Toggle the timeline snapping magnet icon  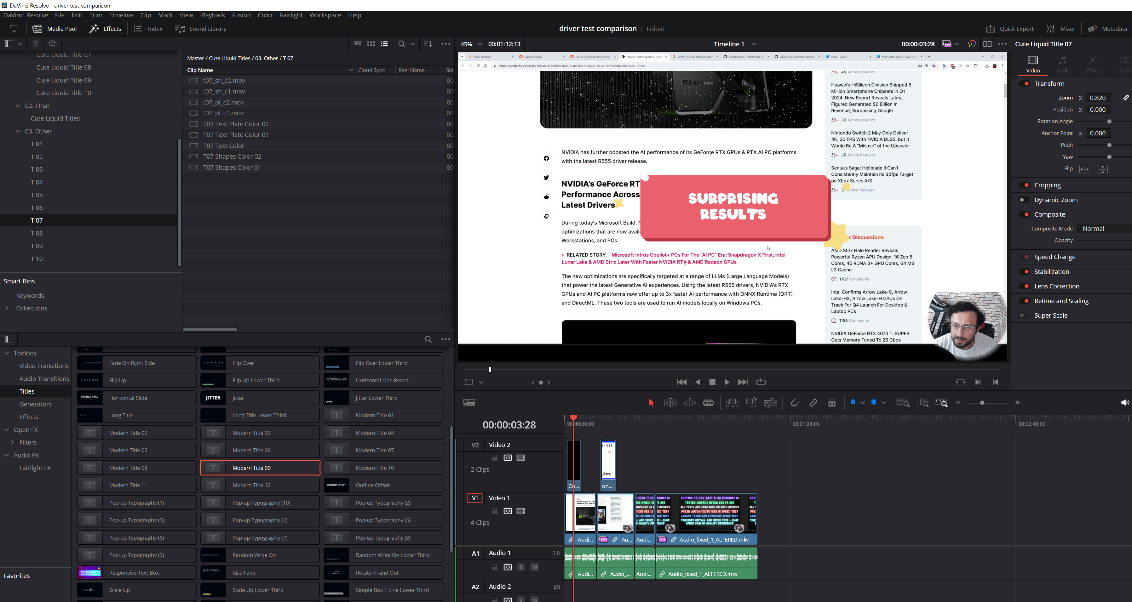[795, 403]
